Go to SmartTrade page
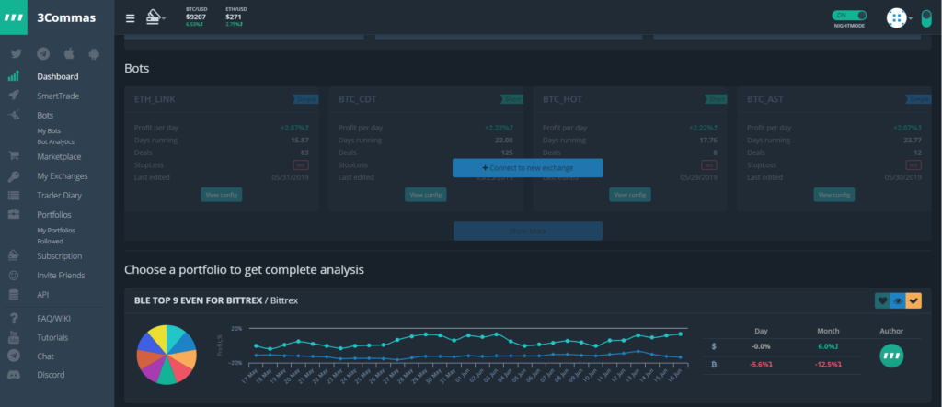This screenshot has width=942, height=407. (x=58, y=96)
